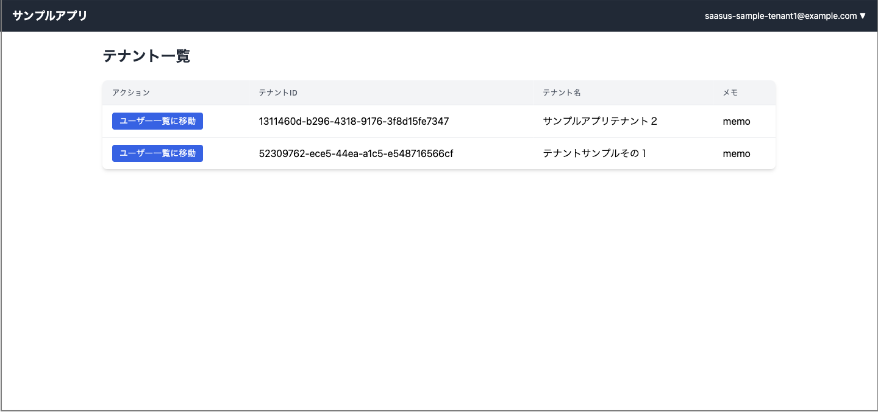This screenshot has width=878, height=412.
Task: Click the tenant name テナントサンプルその１
Action: click(594, 153)
